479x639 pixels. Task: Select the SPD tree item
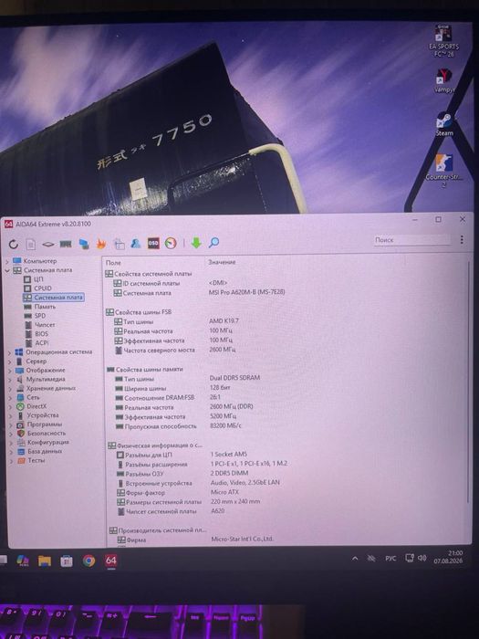coord(35,316)
